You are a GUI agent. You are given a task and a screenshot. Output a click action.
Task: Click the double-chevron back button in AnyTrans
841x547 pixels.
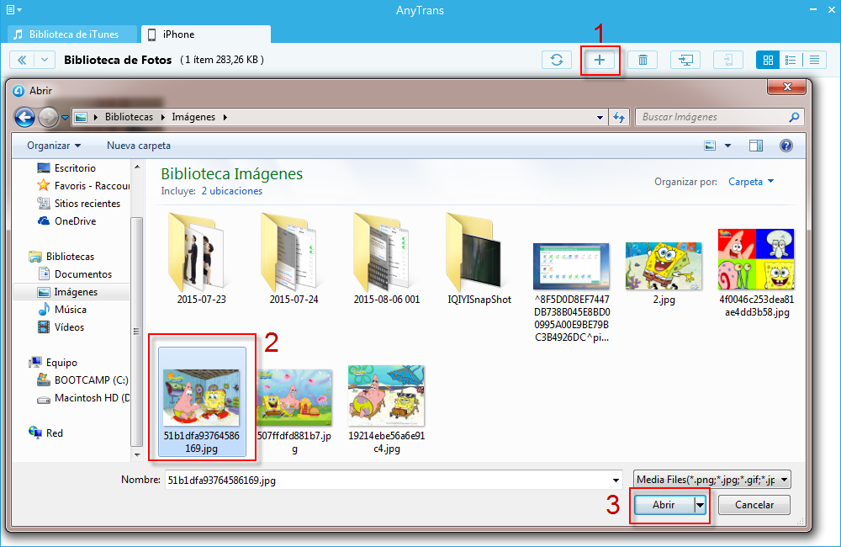tap(22, 60)
